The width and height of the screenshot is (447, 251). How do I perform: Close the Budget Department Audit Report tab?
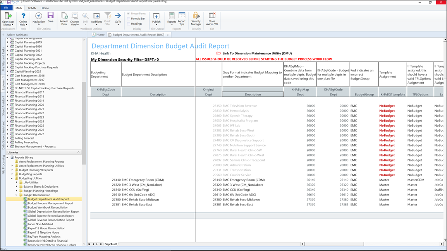168,35
